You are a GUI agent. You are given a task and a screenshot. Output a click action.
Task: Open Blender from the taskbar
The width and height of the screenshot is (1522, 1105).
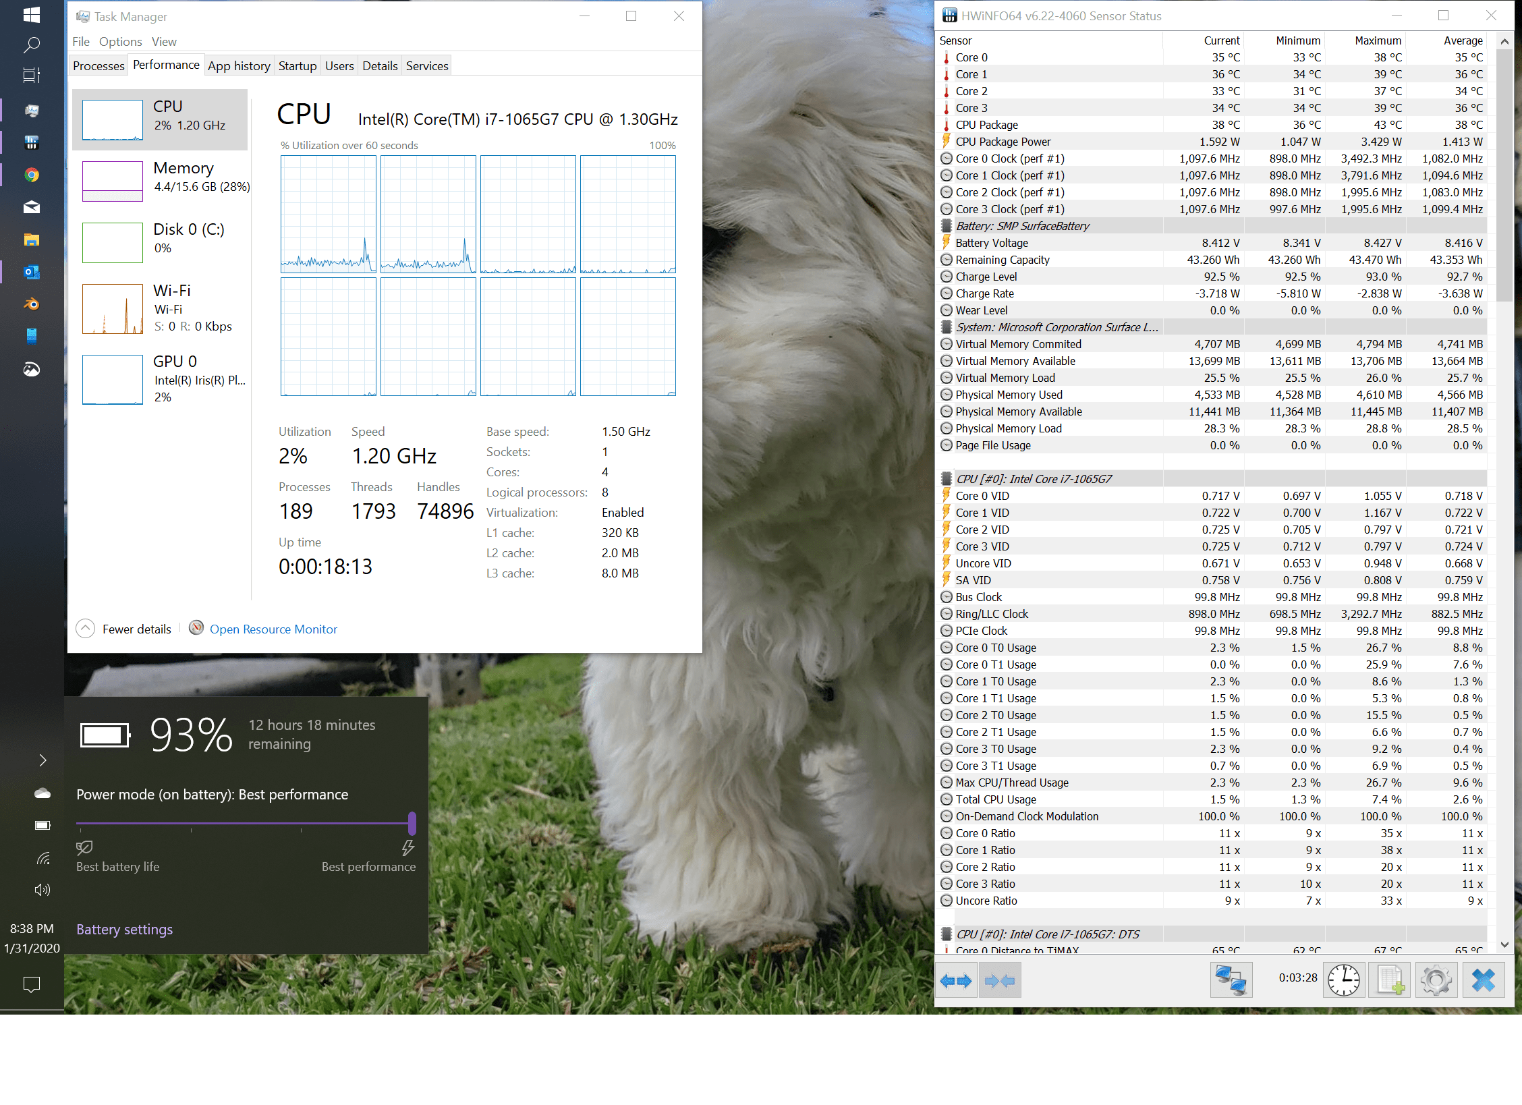(31, 304)
